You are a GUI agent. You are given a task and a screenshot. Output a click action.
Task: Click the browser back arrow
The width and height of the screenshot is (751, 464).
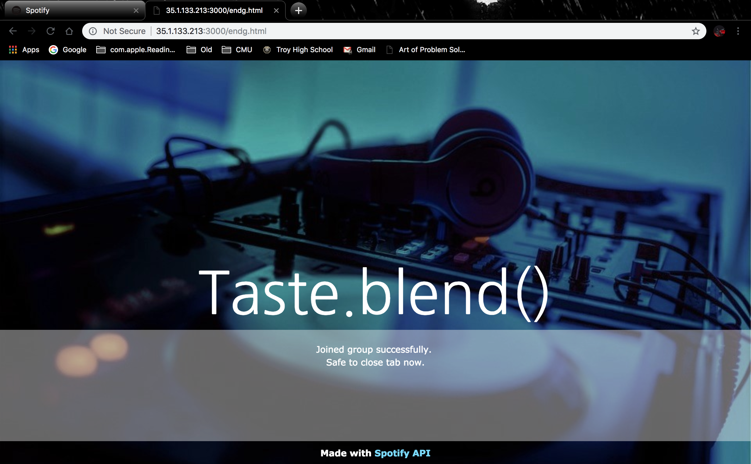coord(13,31)
